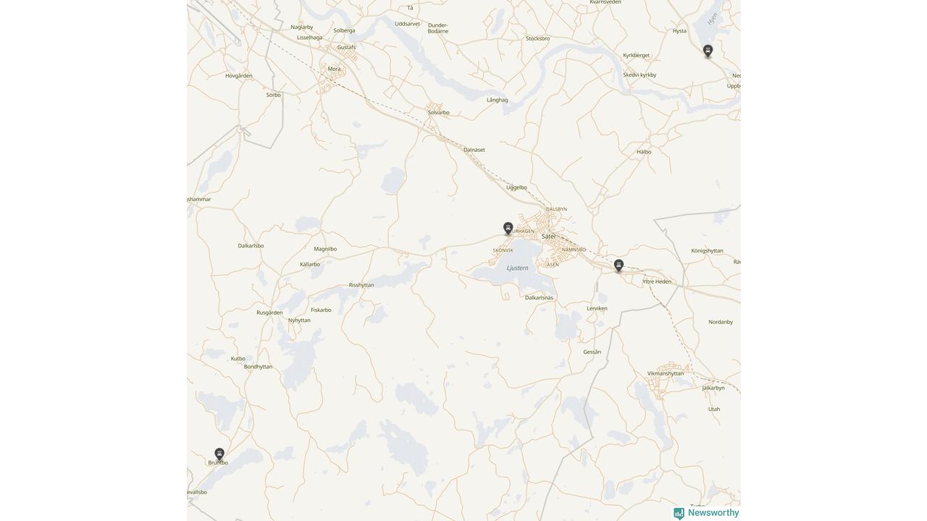Select the Königshyttan place label
Image resolution: width=927 pixels, height=521 pixels.
coord(707,250)
